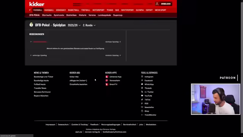The image size is (243, 137).
Task: Open the Fußball heute link
Action: tap(39, 84)
